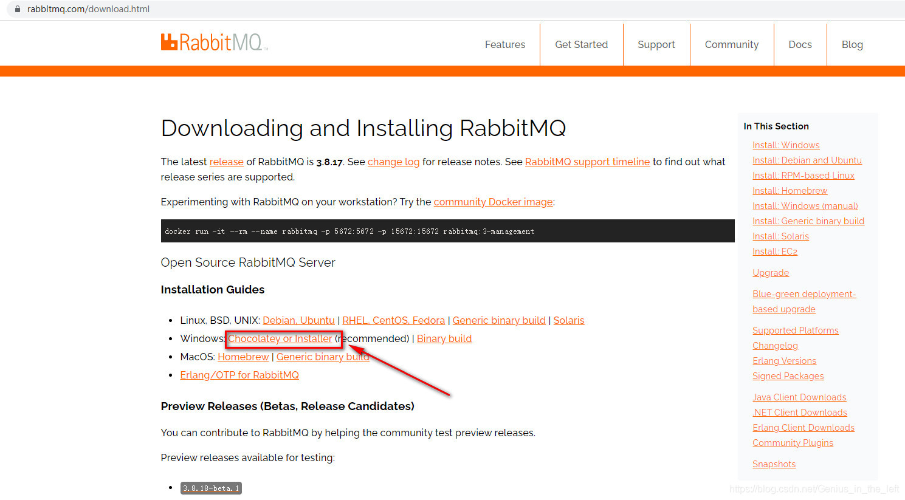Image resolution: width=905 pixels, height=500 pixels.
Task: Open the Features menu
Action: click(505, 44)
